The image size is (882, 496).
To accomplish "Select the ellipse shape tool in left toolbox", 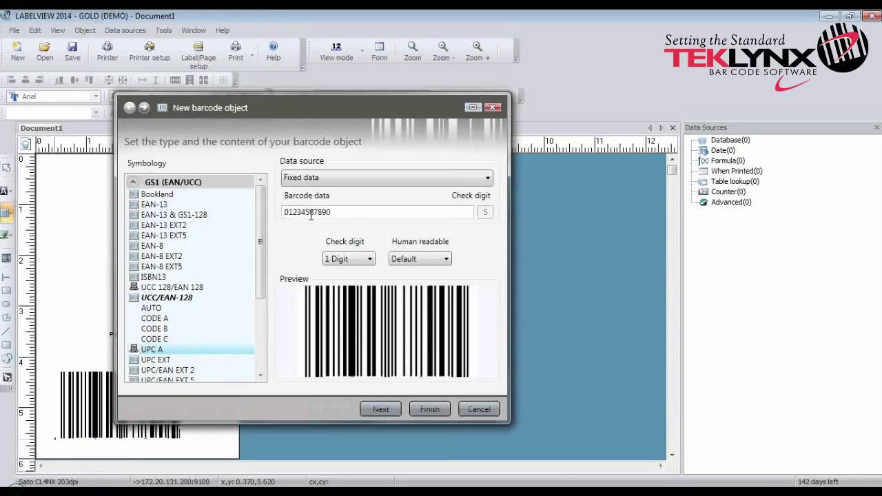I will point(6,304).
